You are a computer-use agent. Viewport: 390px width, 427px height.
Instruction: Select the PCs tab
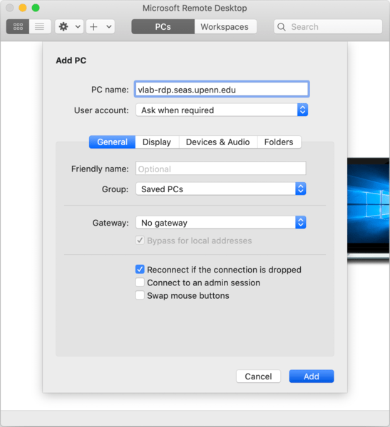(x=163, y=27)
